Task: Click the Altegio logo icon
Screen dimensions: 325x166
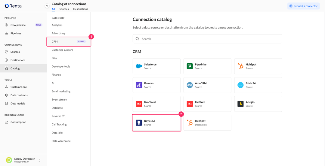Action: coord(240,104)
